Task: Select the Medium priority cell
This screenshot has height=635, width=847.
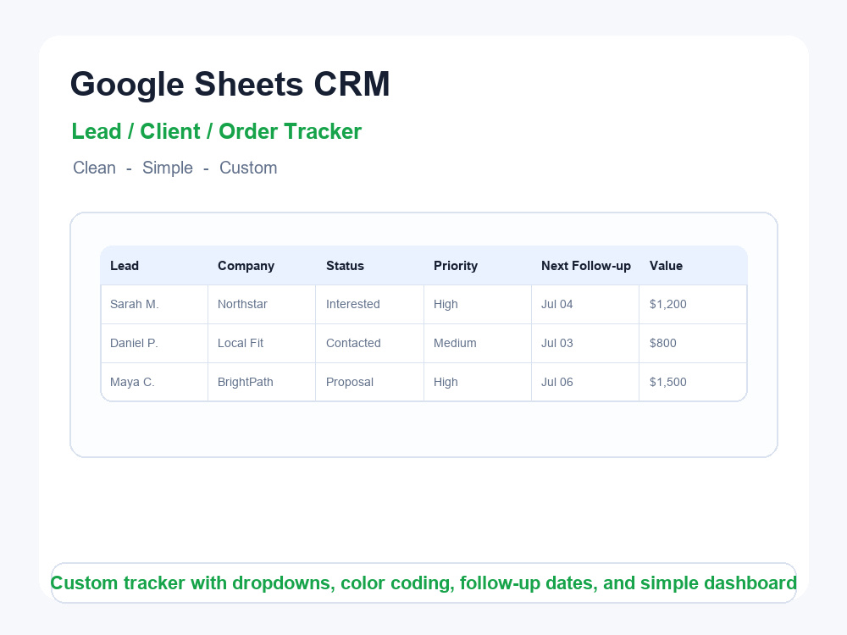Action: 478,344
